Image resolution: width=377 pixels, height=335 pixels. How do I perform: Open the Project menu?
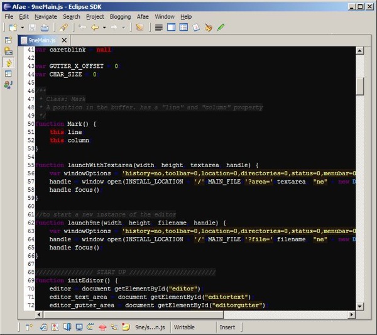[95, 16]
